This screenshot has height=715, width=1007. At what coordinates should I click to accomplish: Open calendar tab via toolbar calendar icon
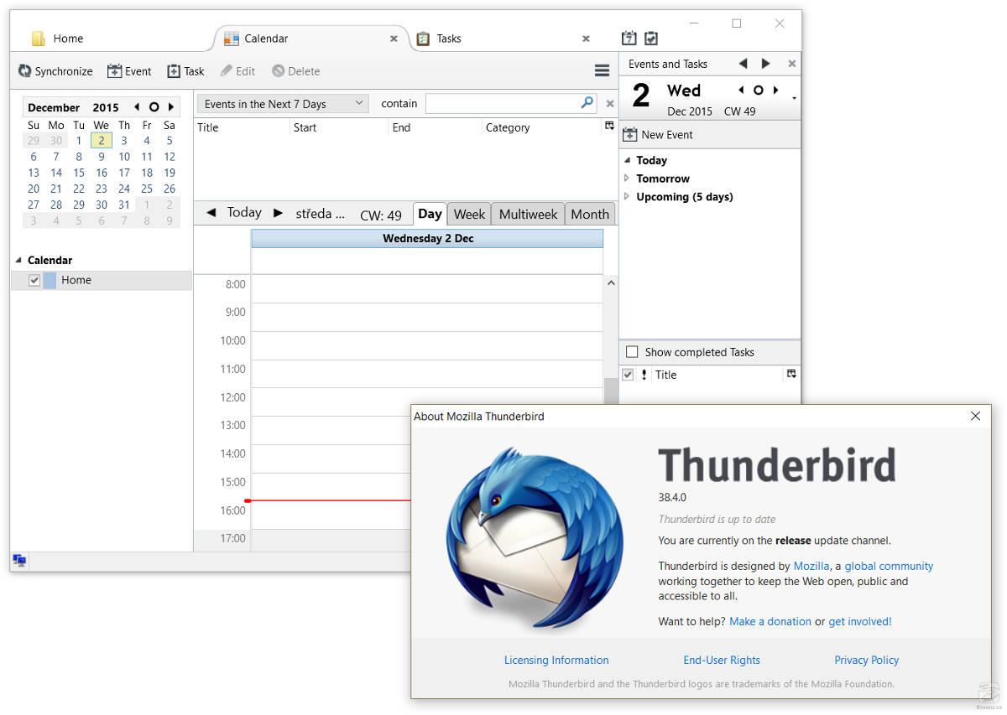[x=629, y=38]
